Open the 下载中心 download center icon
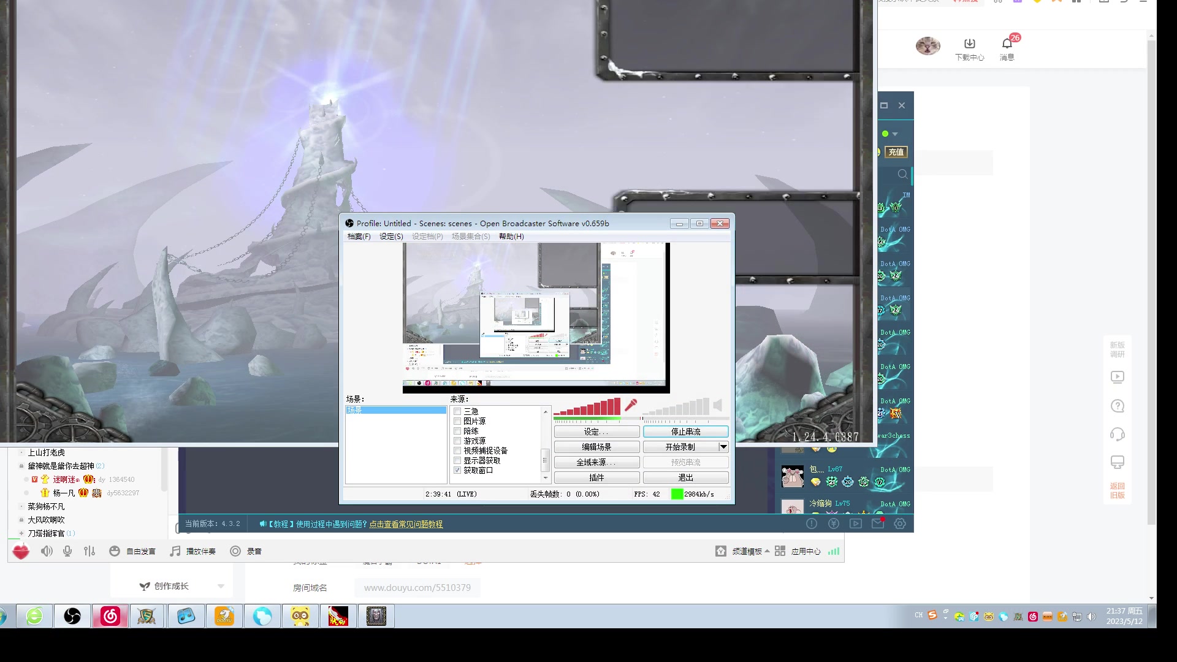This screenshot has height=662, width=1177. coord(969,49)
